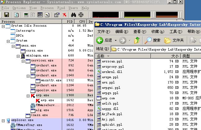
Task: Collapse the System Idle Process tree node
Action: [3, 26]
